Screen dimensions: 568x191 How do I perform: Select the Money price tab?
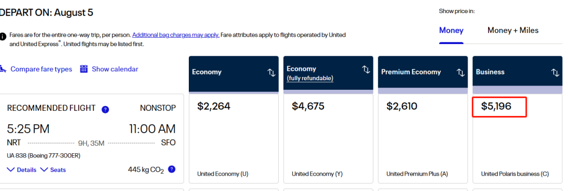click(x=451, y=30)
